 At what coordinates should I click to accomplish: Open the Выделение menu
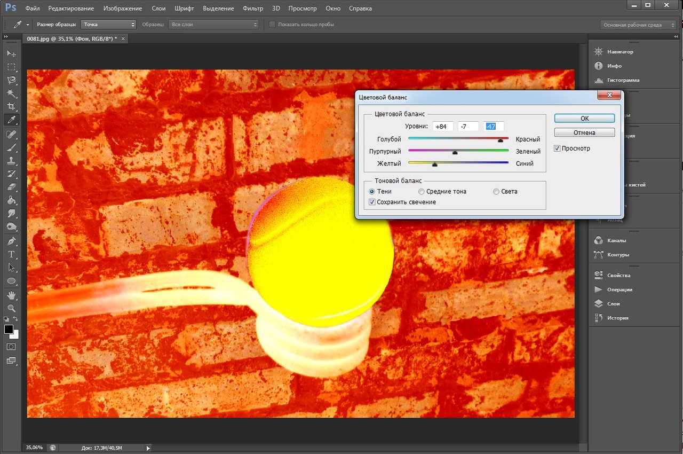click(x=219, y=9)
